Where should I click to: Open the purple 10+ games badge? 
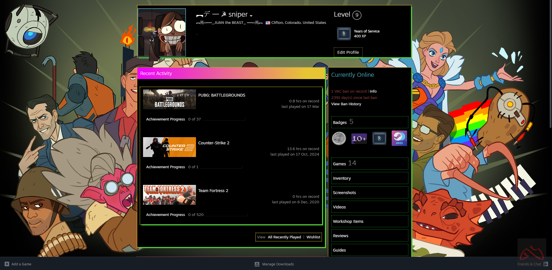(x=359, y=139)
